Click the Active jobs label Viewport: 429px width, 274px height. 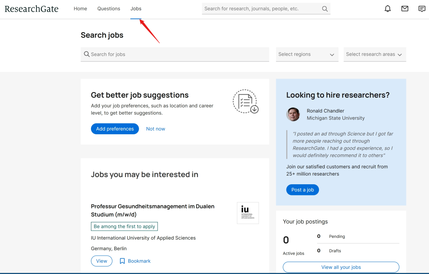(294, 253)
